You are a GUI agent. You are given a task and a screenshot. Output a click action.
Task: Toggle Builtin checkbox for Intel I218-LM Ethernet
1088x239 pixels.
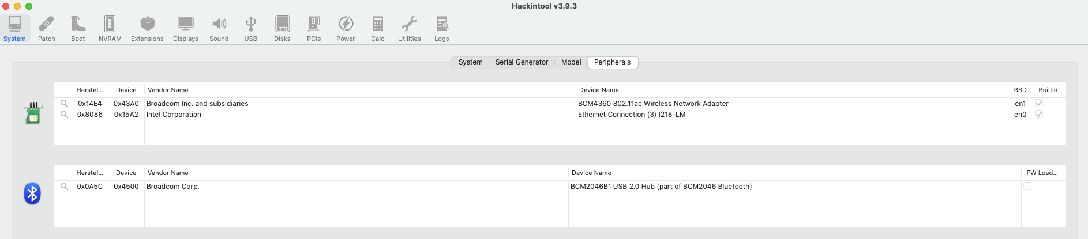1039,115
